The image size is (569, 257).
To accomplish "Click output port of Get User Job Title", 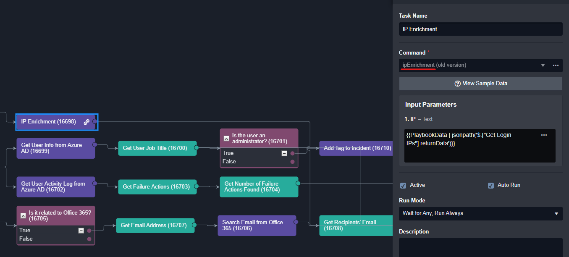I will [196, 148].
